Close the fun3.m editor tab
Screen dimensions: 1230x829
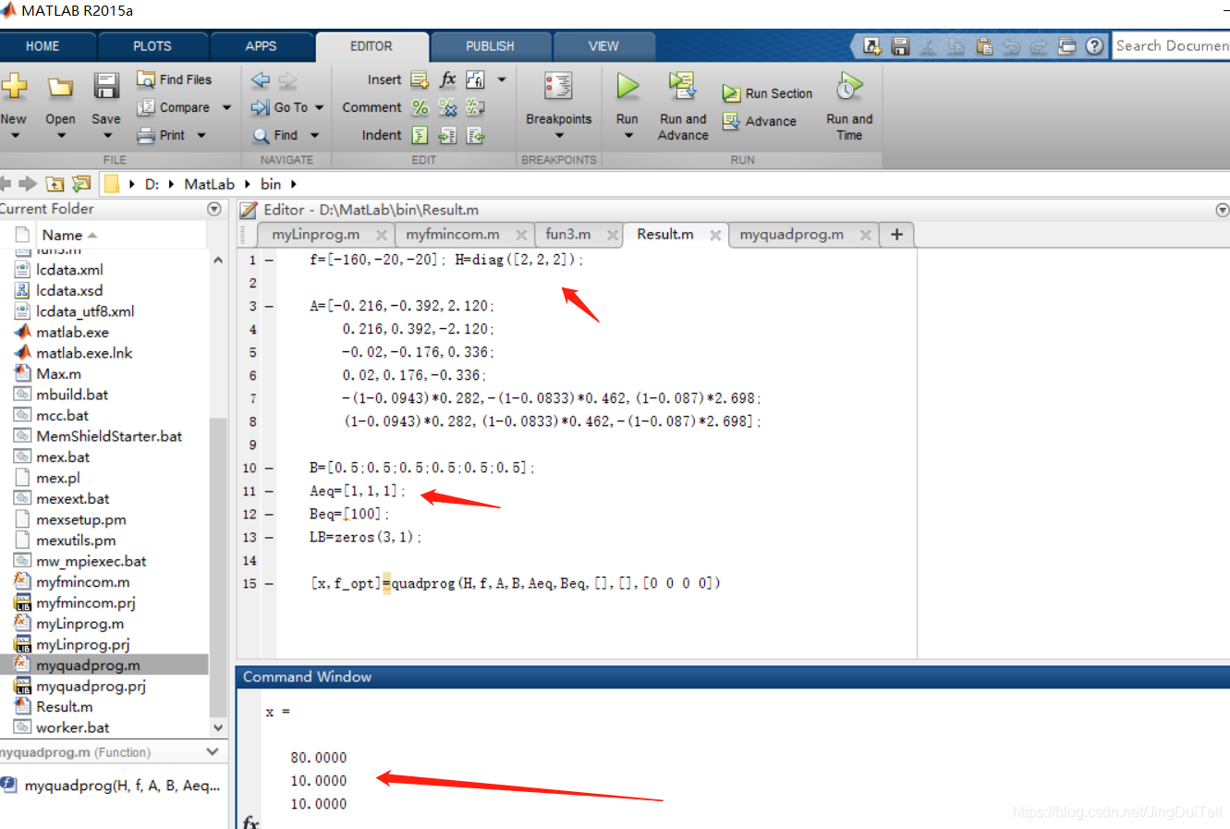[x=613, y=236]
